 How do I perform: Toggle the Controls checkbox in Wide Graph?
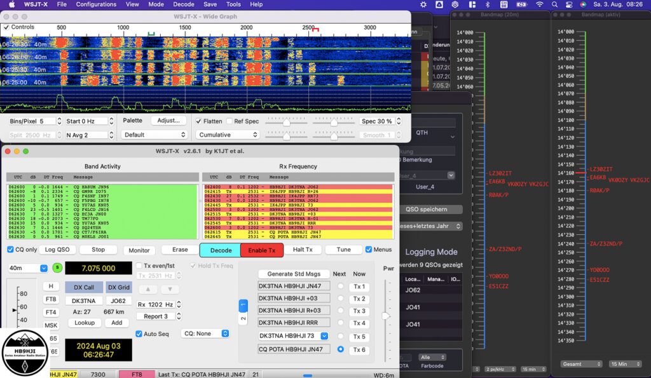pyautogui.click(x=6, y=27)
